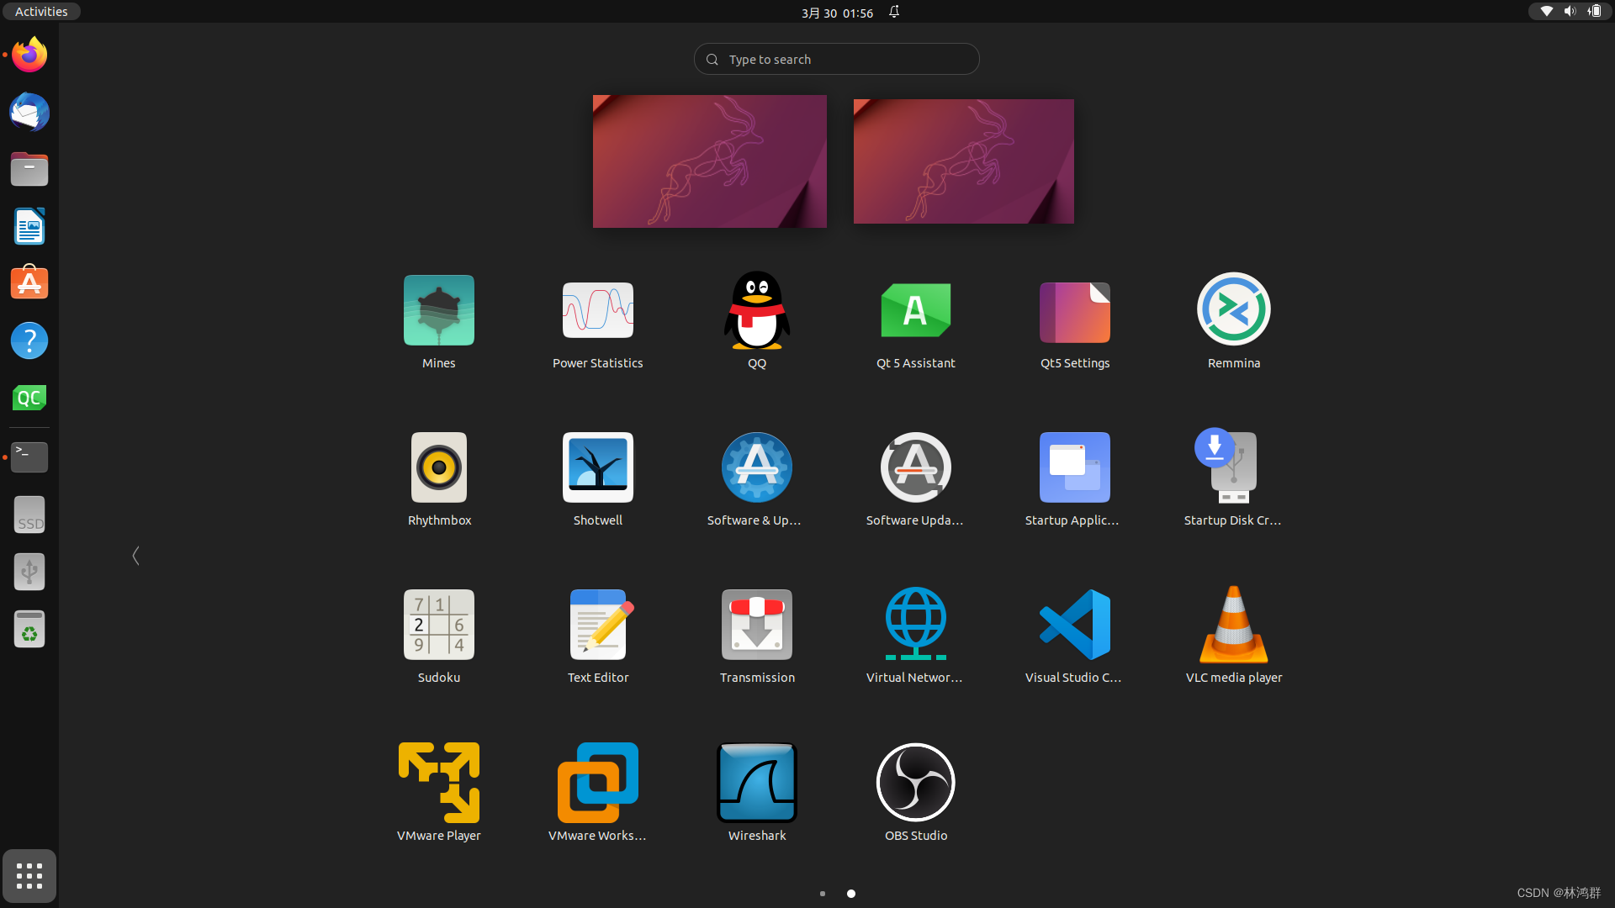Launch the Sudoku game
This screenshot has height=908, width=1615.
(438, 636)
